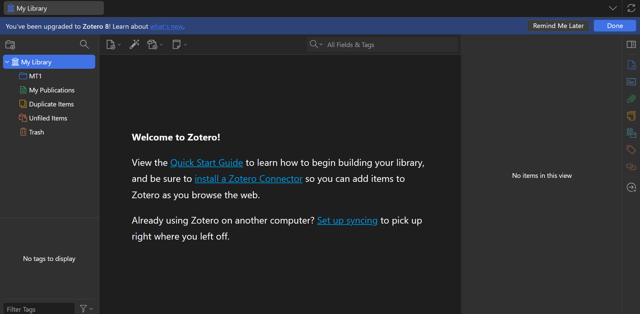Viewport: 640px width, 314px height.
Task: Open the Info section icon in side nav
Action: coord(631,65)
